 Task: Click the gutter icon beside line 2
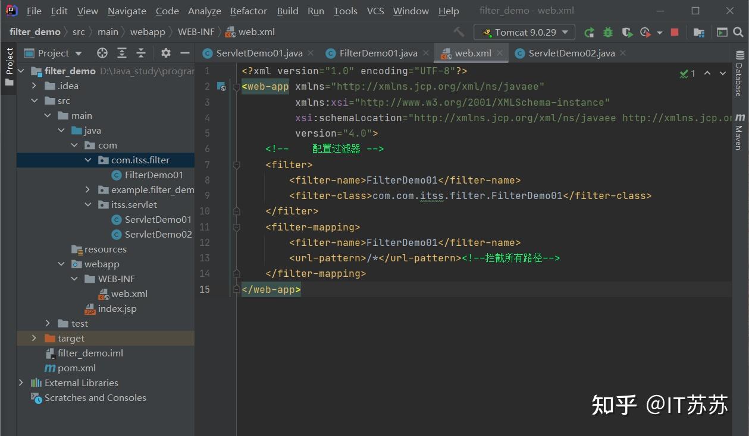[x=221, y=87]
